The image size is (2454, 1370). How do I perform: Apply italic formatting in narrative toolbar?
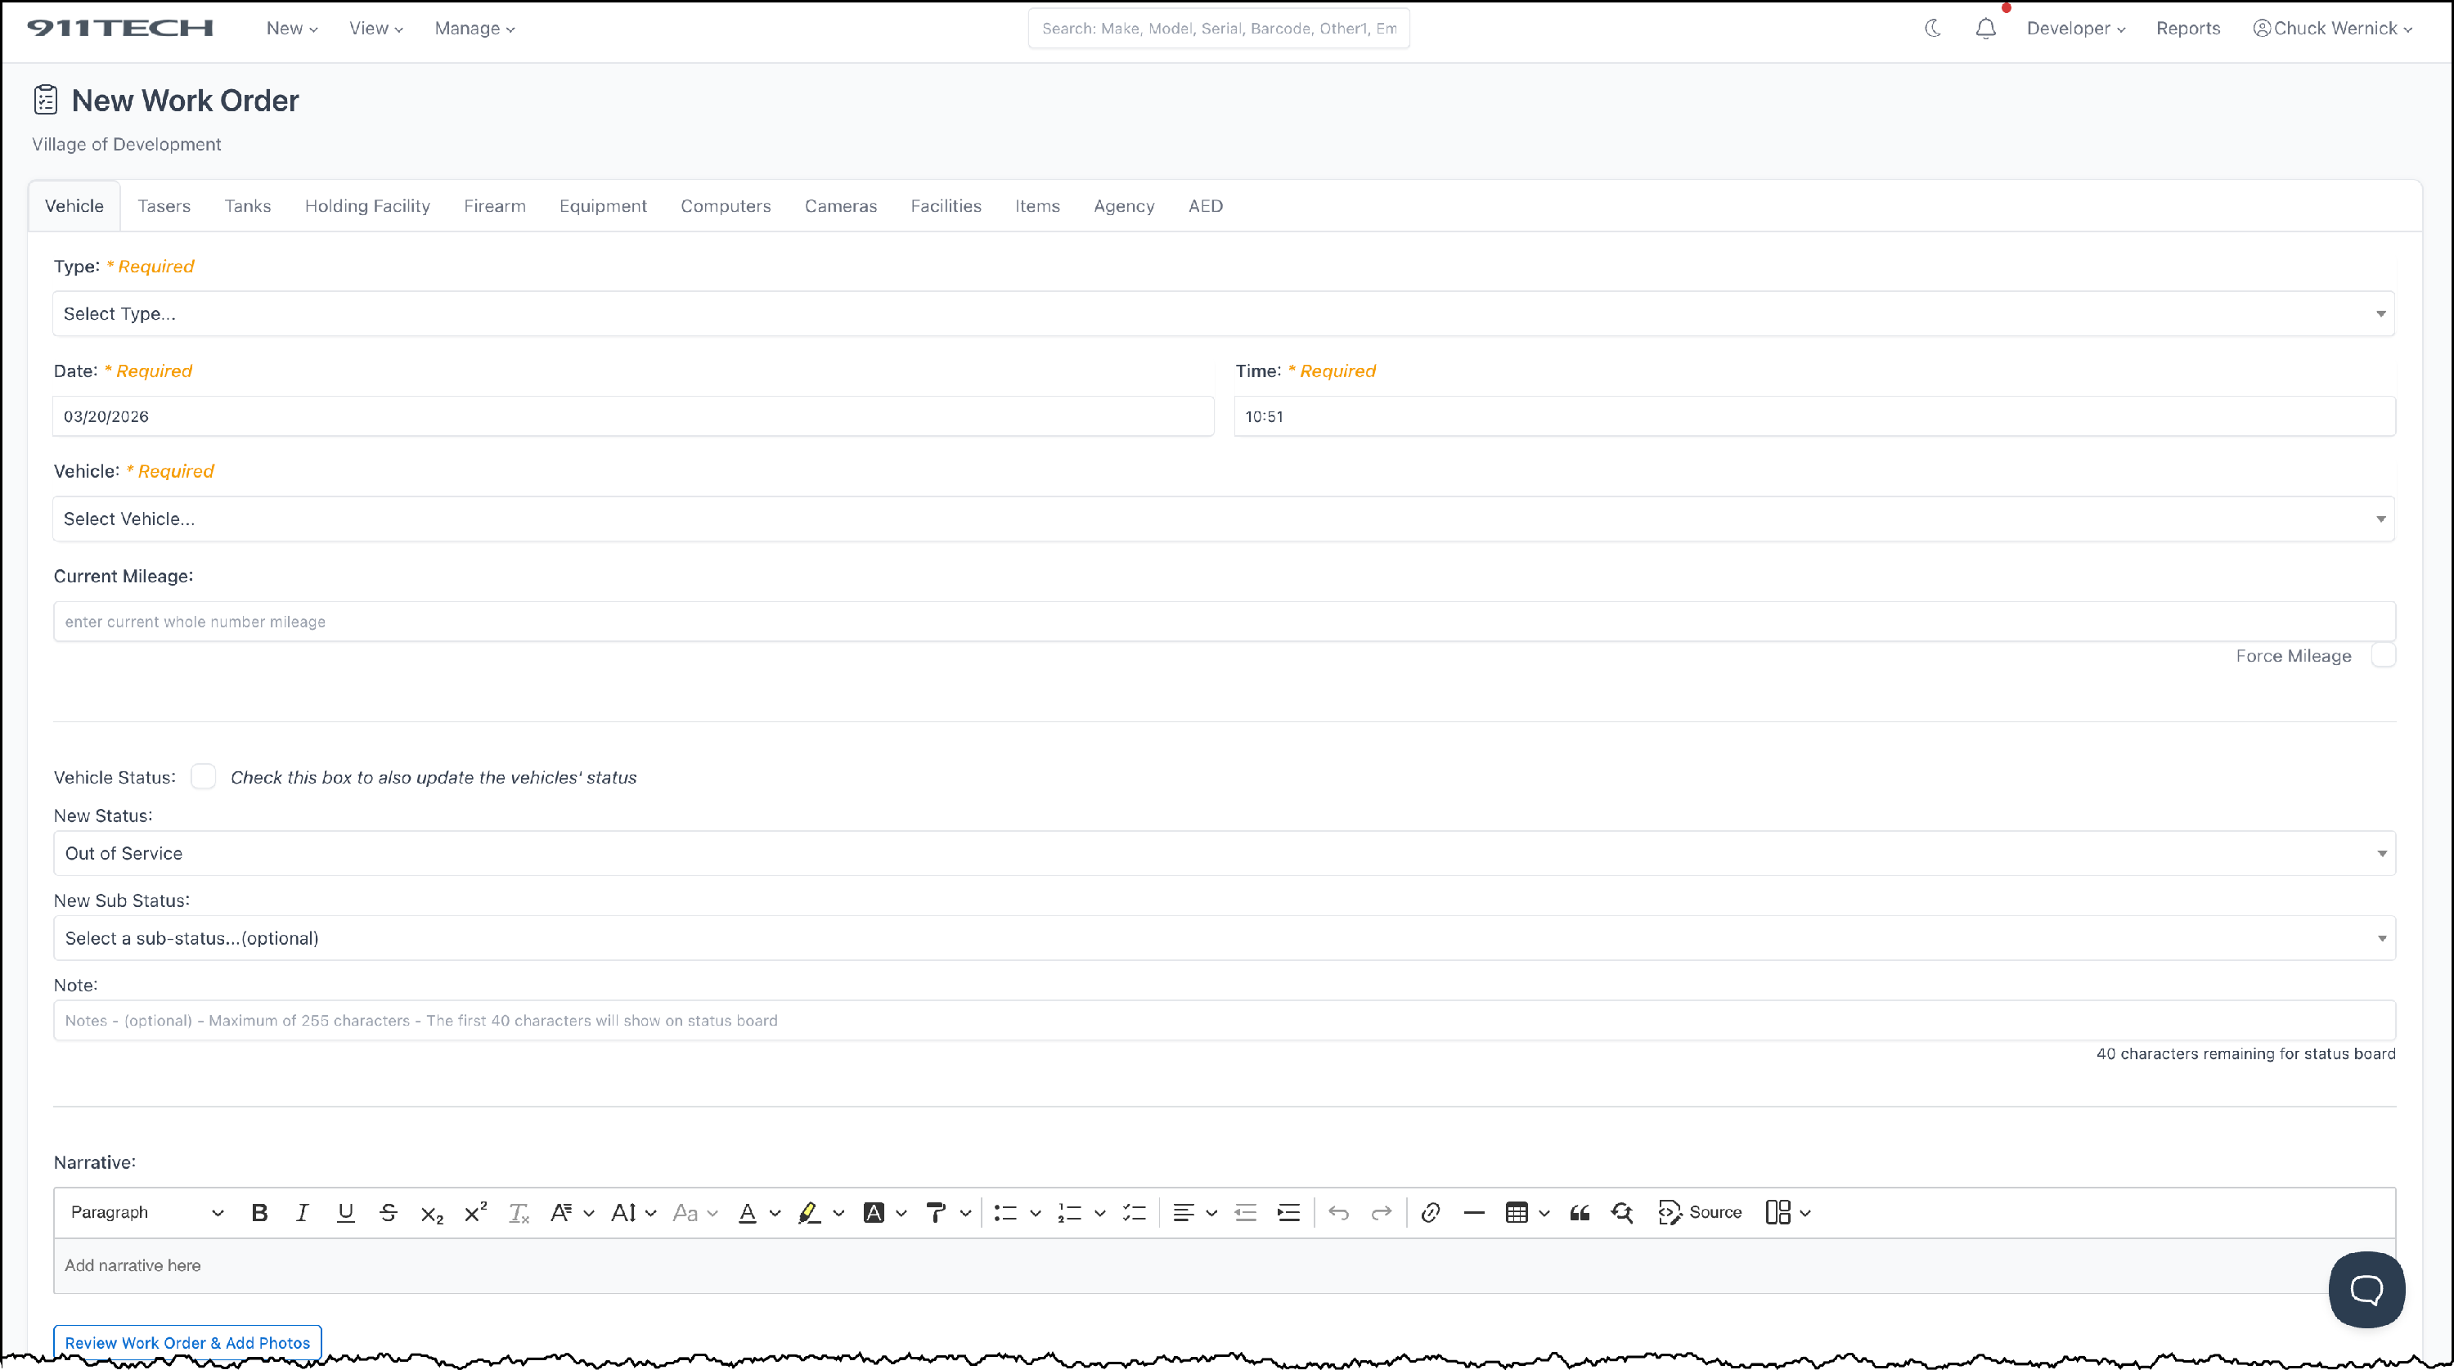coord(302,1213)
